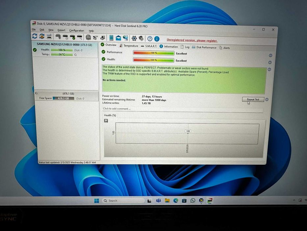Switch to the Alerts tab
The height and width of the screenshot is (231, 307).
click(x=224, y=48)
